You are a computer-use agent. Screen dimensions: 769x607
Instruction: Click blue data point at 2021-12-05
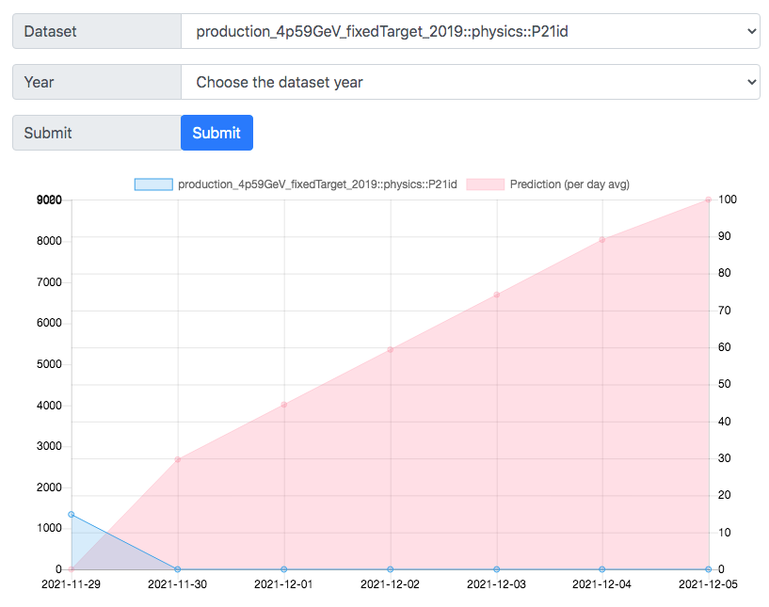click(x=708, y=569)
